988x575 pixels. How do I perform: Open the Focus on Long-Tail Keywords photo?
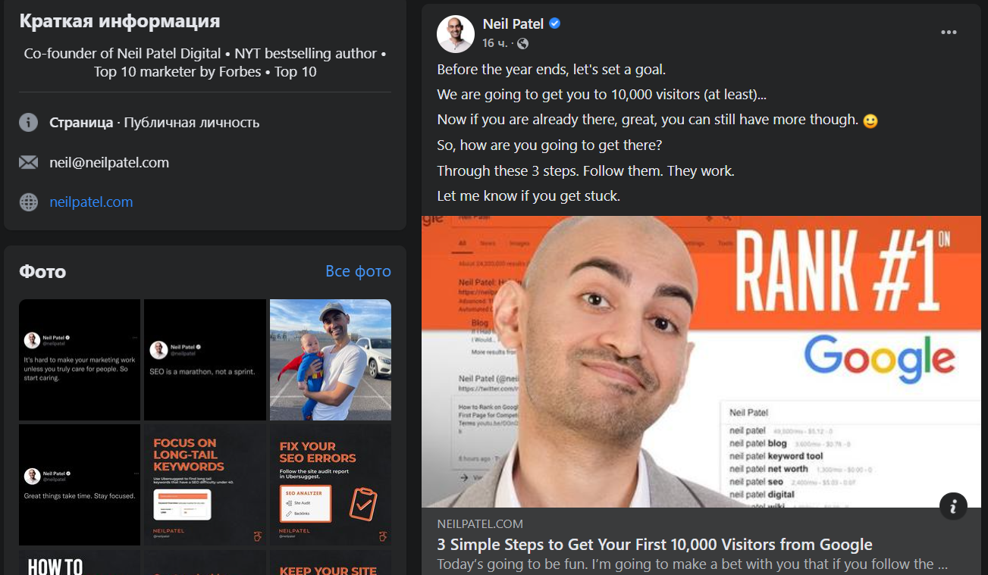click(205, 485)
